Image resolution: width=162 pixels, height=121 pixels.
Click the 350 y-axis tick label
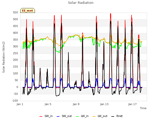coord(15,40)
